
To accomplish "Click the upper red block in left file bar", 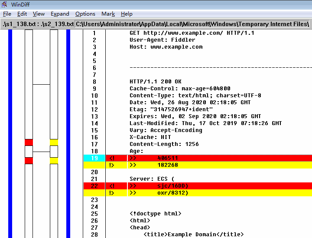I will coord(29,142).
